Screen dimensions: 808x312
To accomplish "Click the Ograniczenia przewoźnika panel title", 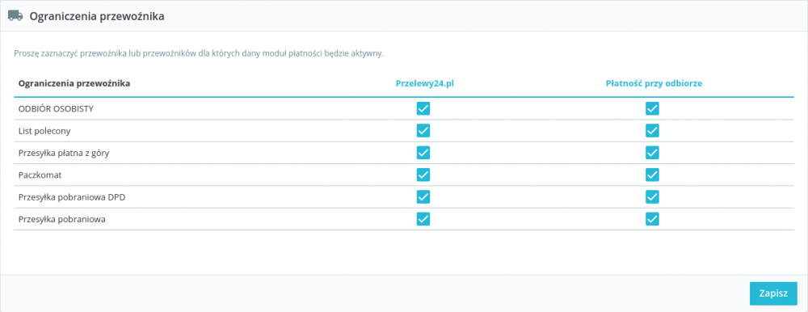I will pos(97,16).
